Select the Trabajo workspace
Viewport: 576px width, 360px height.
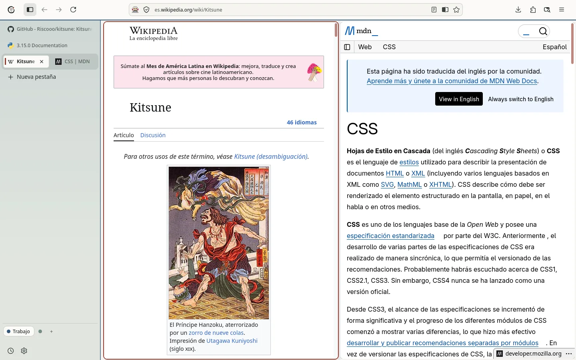(18, 331)
